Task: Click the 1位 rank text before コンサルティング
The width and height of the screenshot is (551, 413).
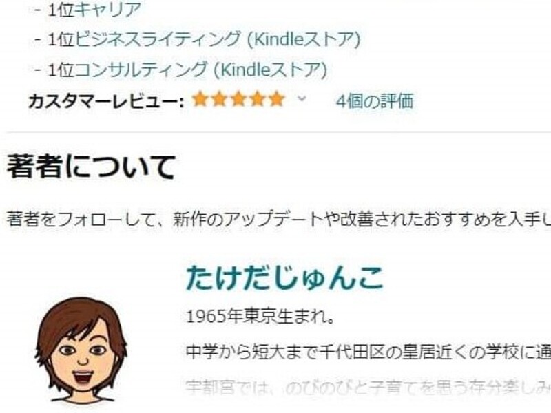Action: pyautogui.click(x=61, y=70)
